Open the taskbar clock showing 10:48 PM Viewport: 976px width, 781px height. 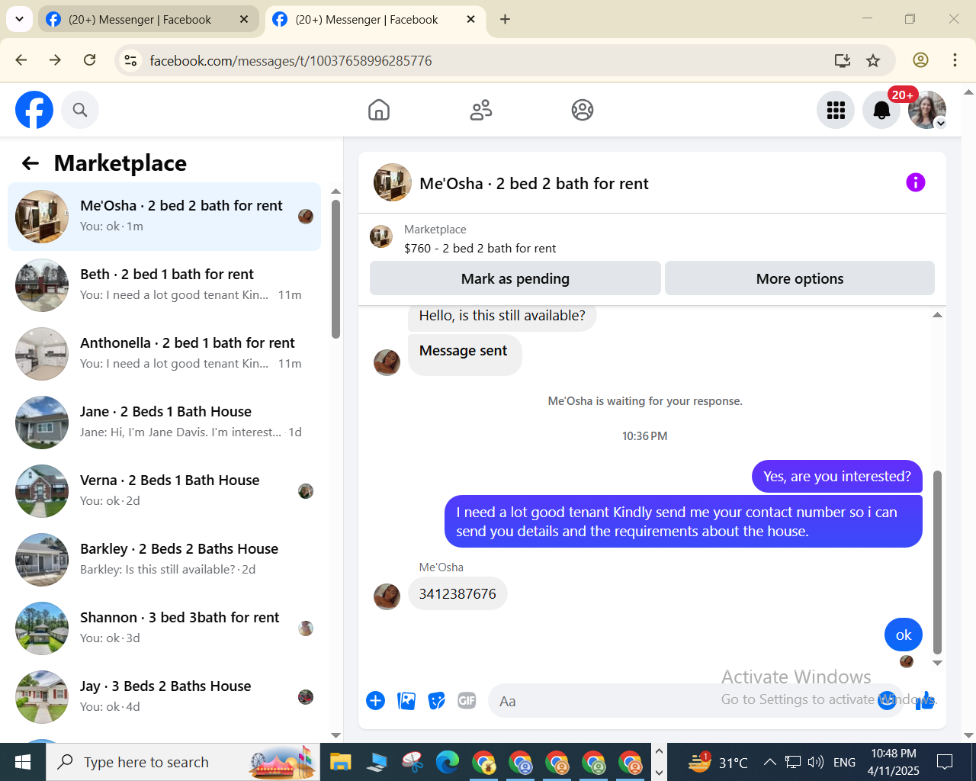pyautogui.click(x=894, y=762)
